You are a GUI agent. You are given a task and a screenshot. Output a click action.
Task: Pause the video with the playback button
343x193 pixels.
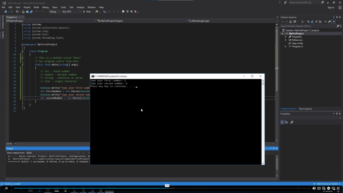[6, 189]
